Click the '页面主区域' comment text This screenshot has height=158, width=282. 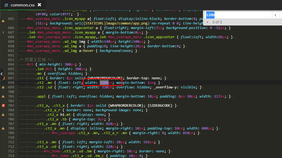(x=35, y=60)
